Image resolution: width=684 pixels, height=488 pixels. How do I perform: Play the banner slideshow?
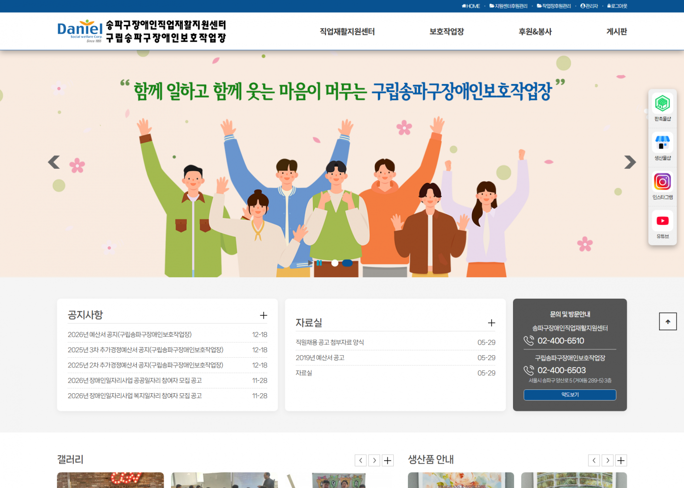pyautogui.click(x=310, y=263)
